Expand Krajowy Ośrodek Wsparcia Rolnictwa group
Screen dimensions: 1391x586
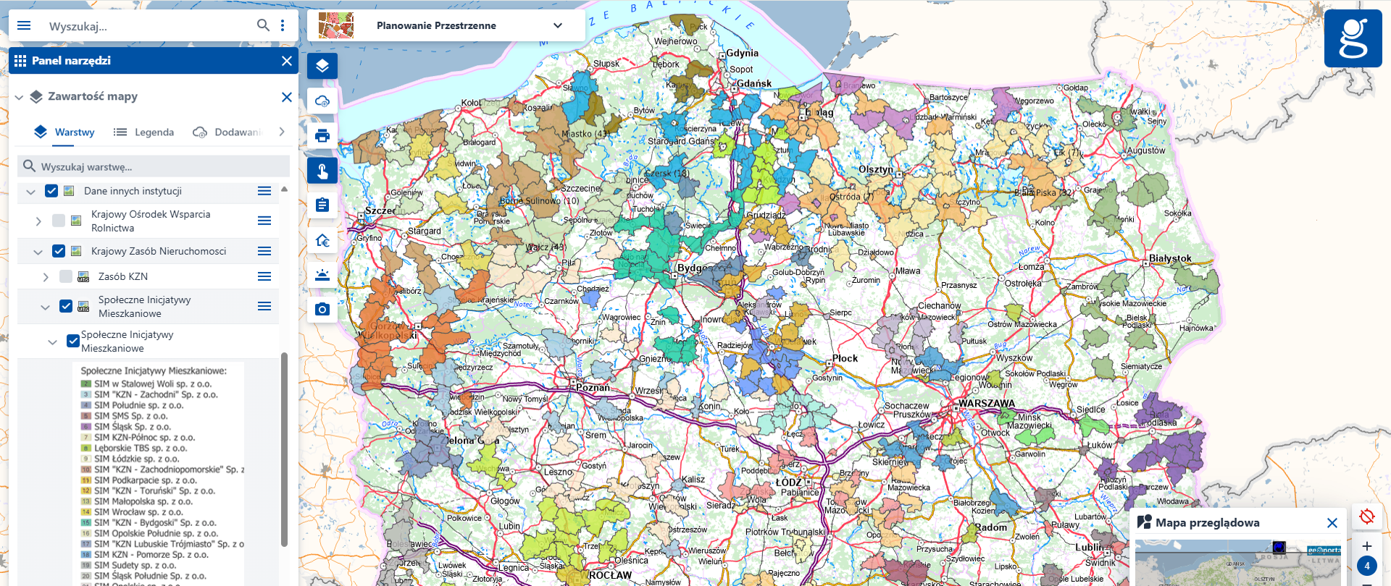click(38, 221)
